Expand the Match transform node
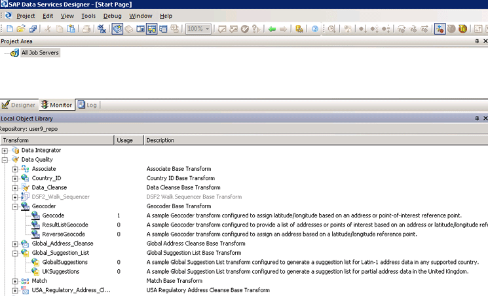This screenshot has width=488, height=296. tap(15, 282)
